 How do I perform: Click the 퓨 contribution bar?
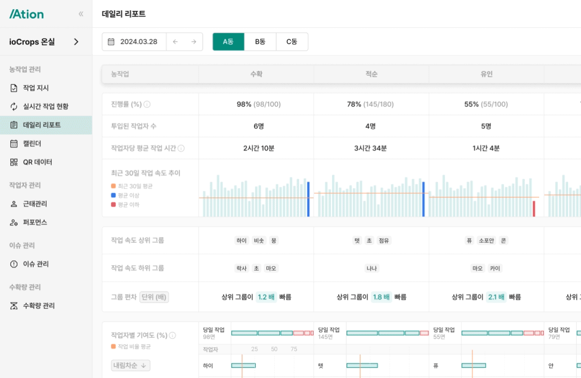[473, 366]
